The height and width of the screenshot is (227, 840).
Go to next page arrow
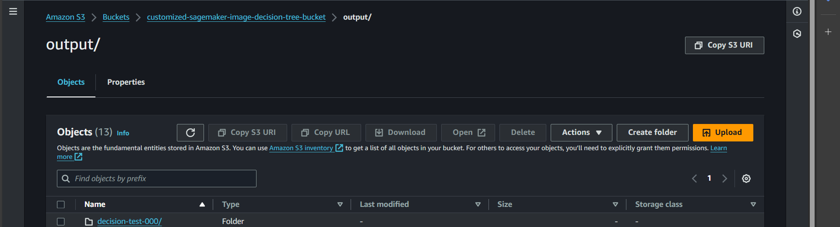[x=725, y=179]
